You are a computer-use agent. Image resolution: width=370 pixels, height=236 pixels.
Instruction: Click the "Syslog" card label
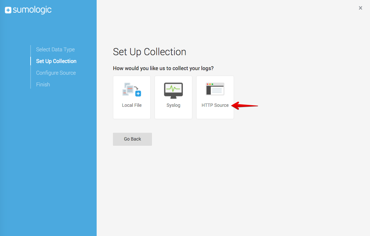[x=173, y=105]
